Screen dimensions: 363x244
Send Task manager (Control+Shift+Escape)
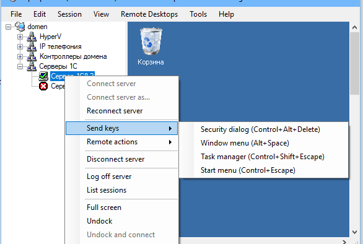coord(264,157)
